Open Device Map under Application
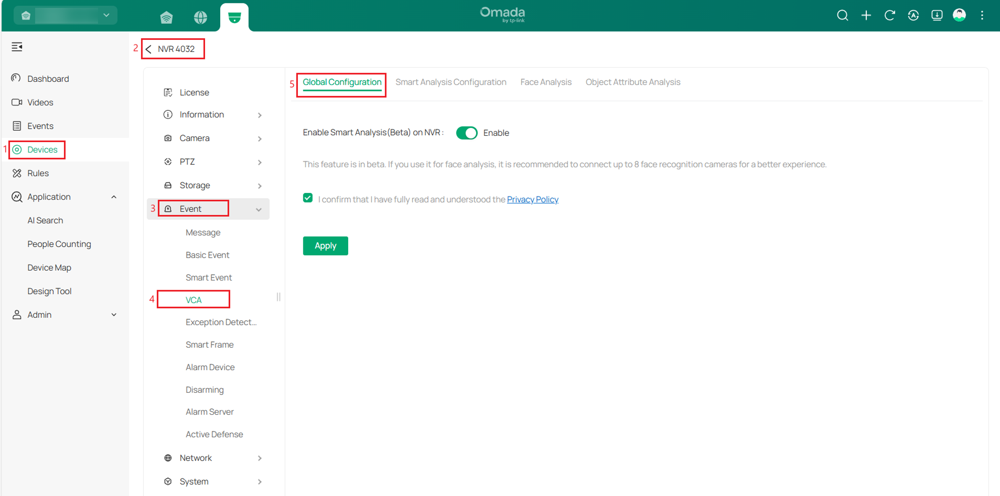This screenshot has height=496, width=1000. click(49, 267)
